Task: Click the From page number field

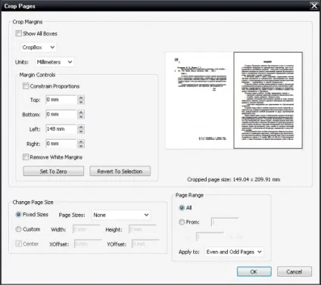Action: click(x=225, y=222)
